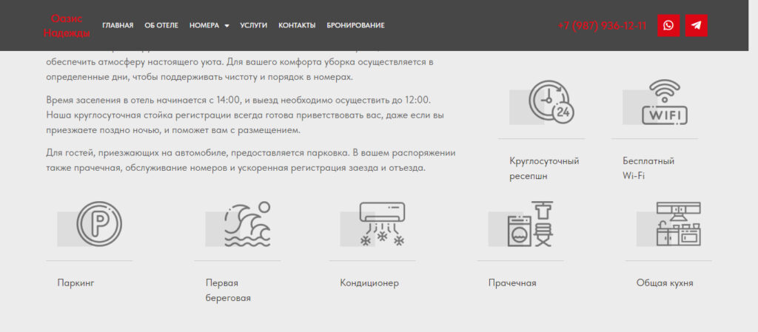
Task: Click the air conditioner icon
Action: pyautogui.click(x=382, y=224)
